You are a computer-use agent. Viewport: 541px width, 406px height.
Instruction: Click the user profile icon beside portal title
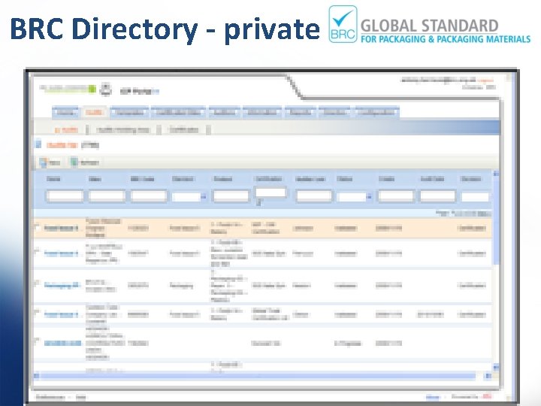106,89
